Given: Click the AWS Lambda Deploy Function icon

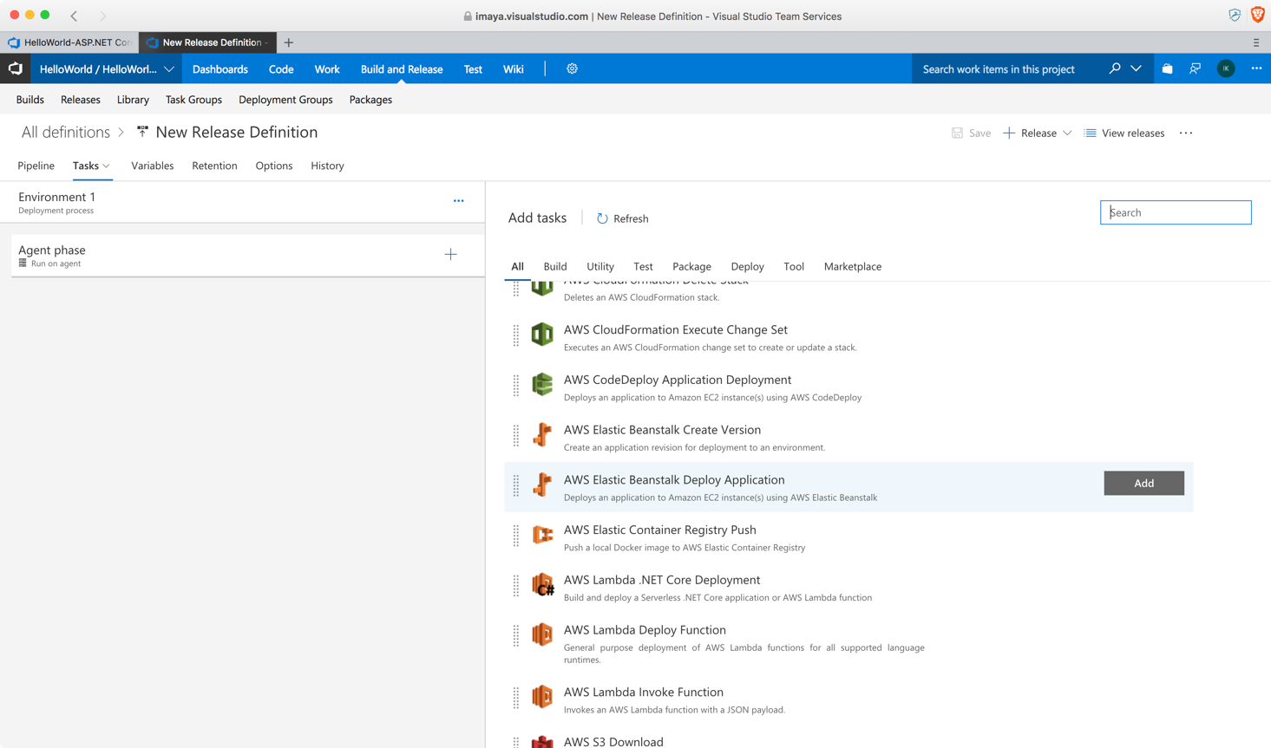Looking at the screenshot, I should [542, 634].
